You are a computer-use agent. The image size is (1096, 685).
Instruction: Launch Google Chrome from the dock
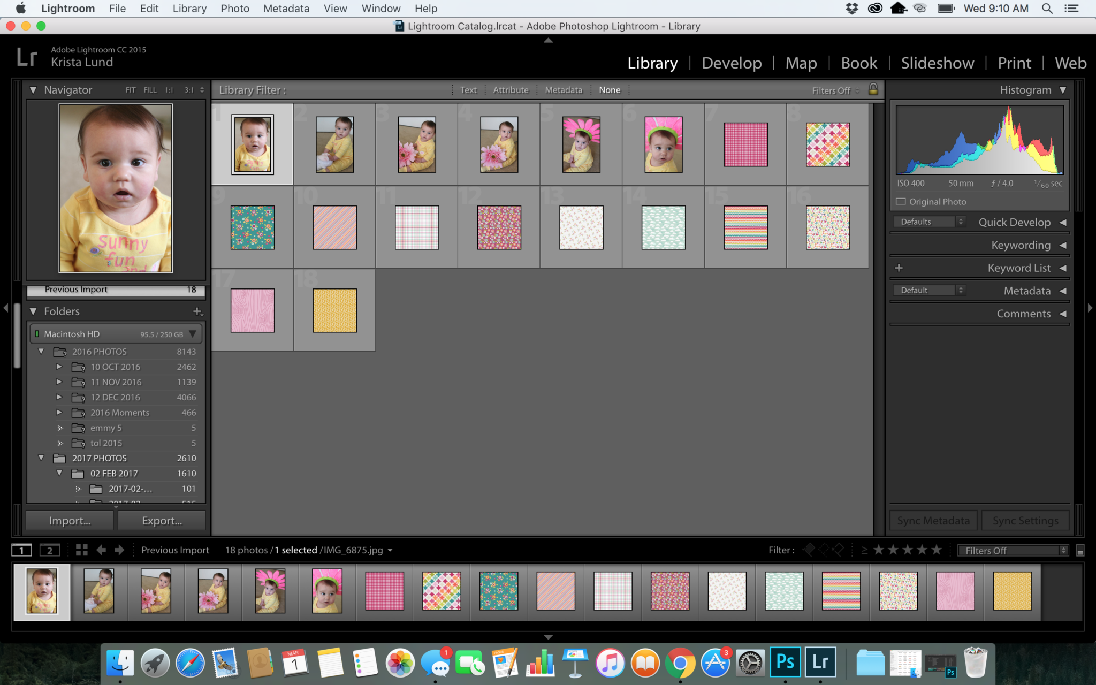680,663
